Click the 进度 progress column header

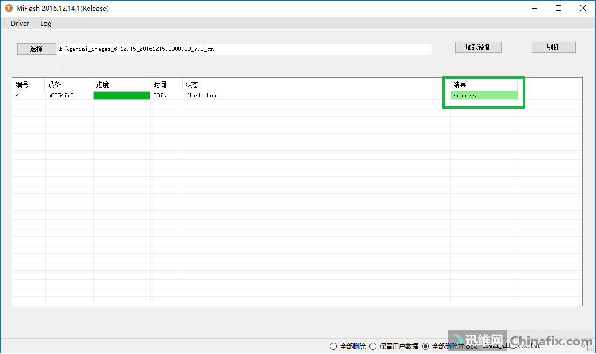(102, 84)
